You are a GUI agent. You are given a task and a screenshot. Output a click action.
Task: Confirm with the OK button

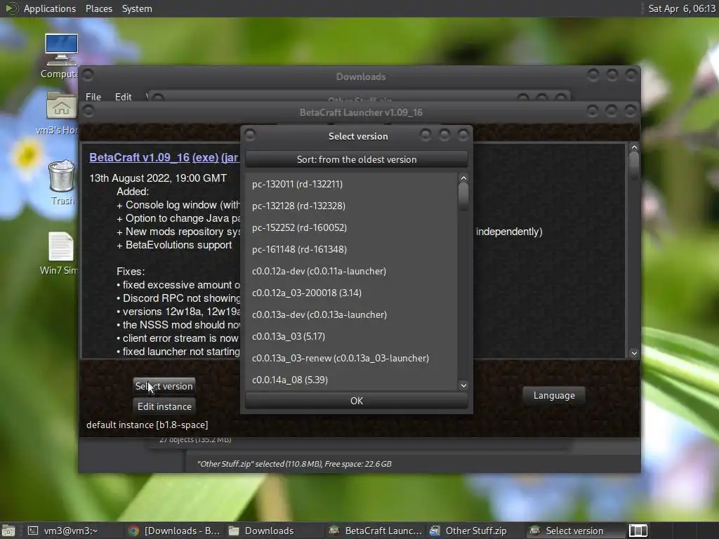coord(356,401)
